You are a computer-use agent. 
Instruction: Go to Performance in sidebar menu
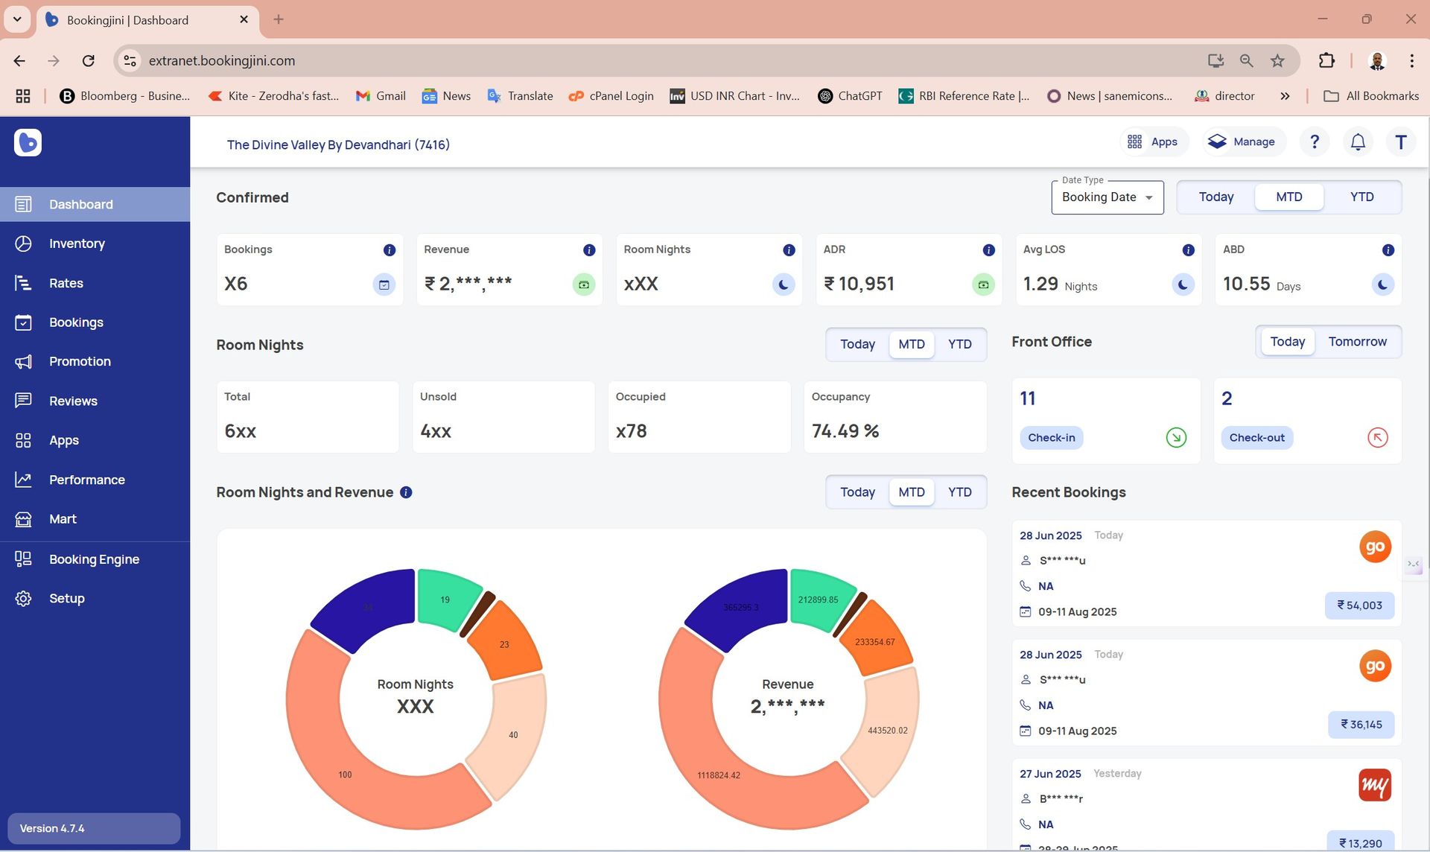[86, 480]
